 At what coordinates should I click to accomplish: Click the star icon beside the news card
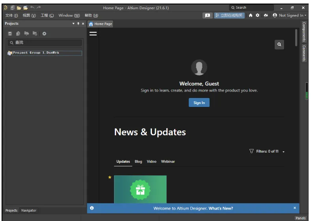110,177
